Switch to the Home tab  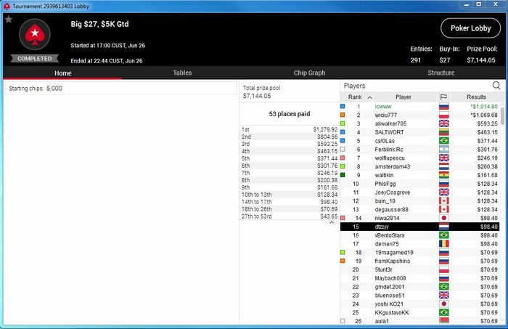(x=63, y=73)
